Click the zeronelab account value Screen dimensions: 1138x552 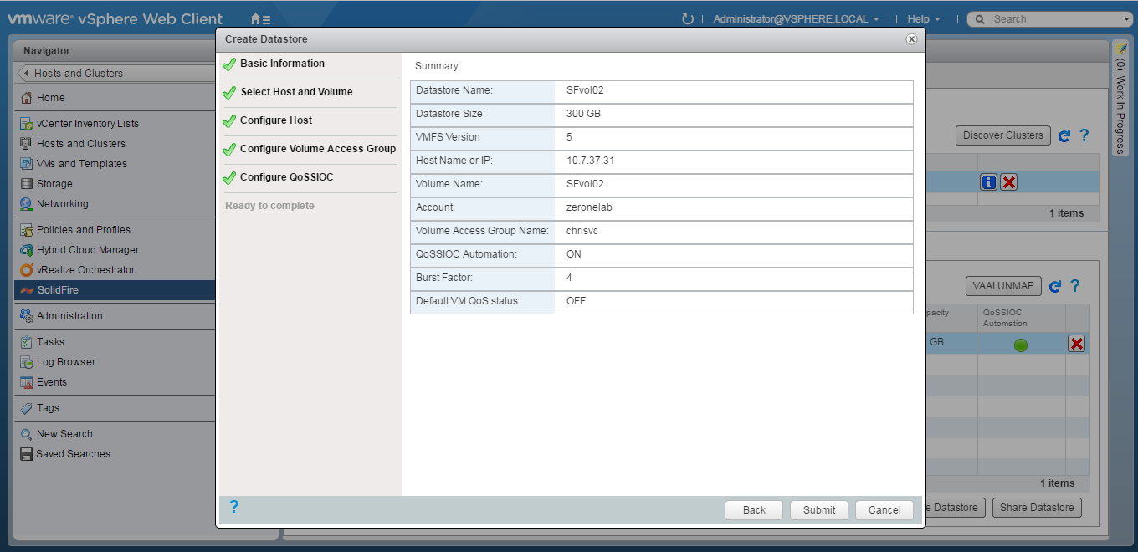pos(589,207)
